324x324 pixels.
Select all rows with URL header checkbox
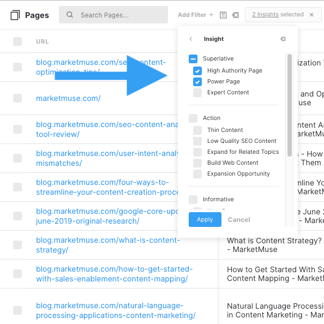[x=17, y=41]
